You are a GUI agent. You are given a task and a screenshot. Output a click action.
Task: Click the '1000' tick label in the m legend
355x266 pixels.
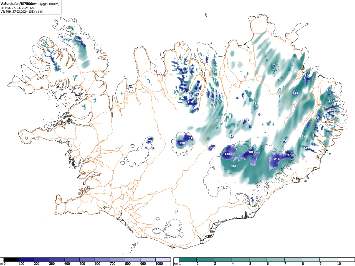click(159, 264)
